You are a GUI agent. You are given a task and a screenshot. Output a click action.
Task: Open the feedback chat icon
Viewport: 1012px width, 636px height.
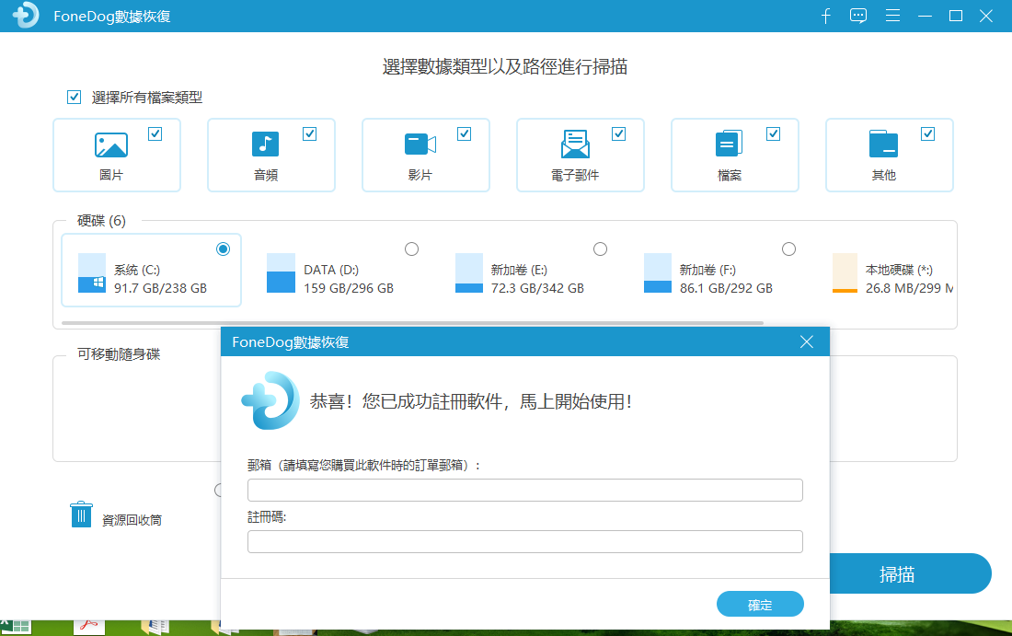click(858, 16)
